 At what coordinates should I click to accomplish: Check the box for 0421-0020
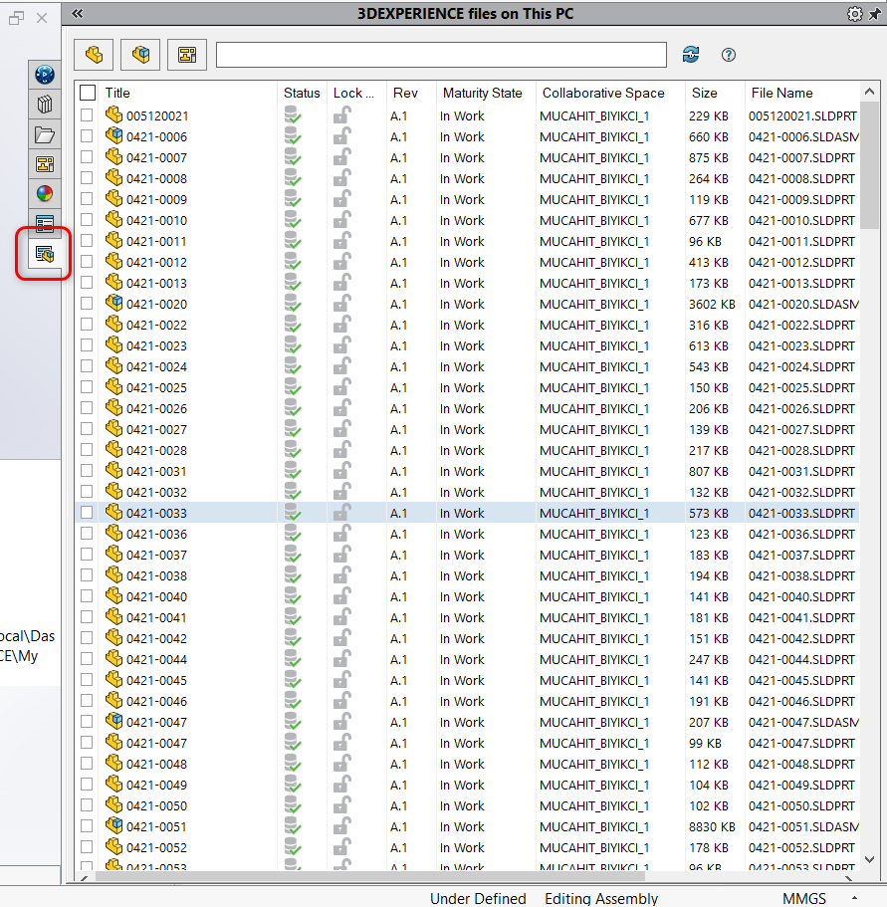[87, 303]
